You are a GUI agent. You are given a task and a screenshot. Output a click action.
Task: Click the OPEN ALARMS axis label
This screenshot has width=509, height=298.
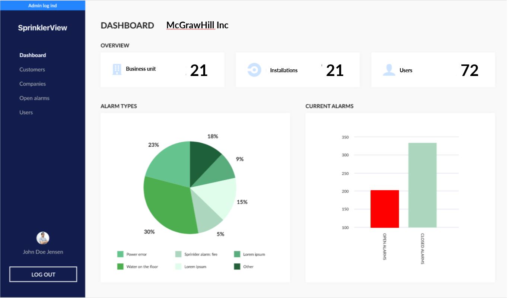[385, 246]
